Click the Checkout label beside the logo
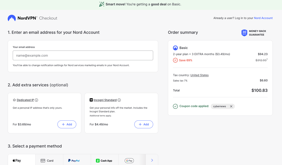 point(48,18)
